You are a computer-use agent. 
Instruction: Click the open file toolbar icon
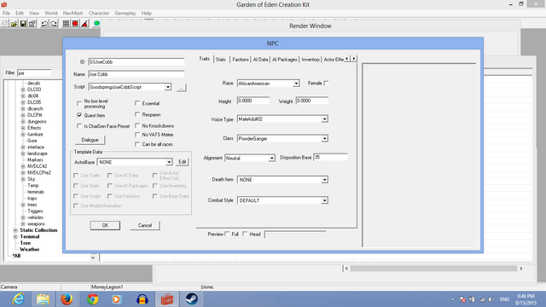[14, 24]
